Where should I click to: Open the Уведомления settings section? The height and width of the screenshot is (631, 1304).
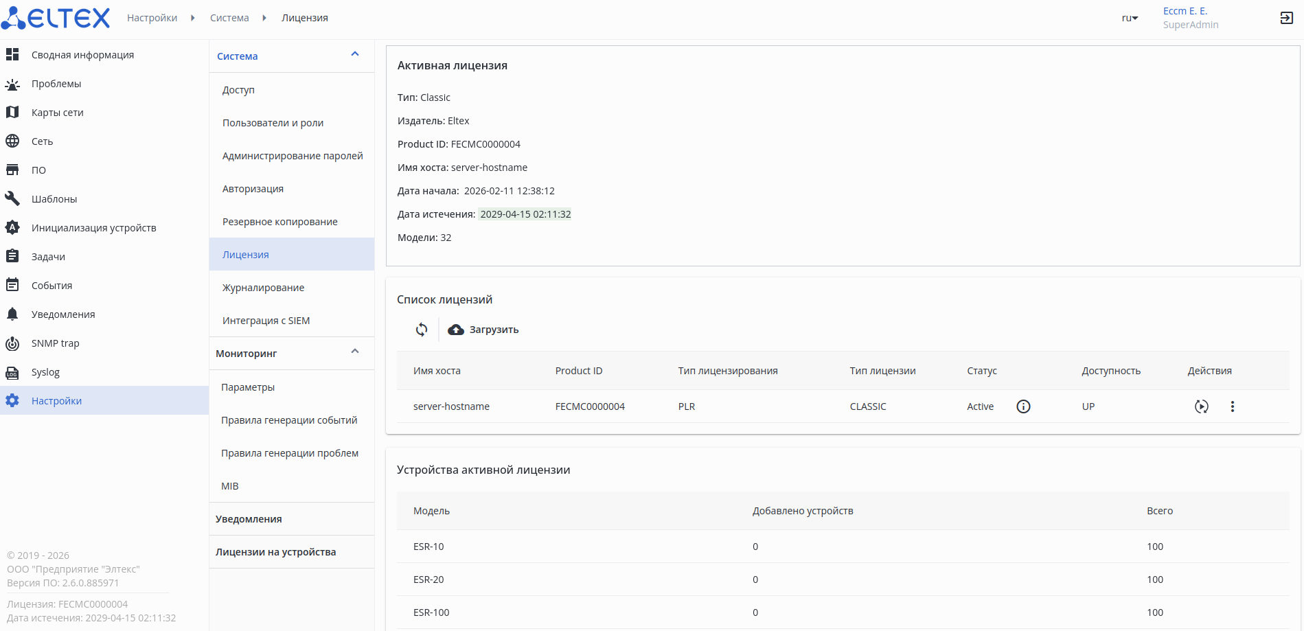[x=249, y=519]
